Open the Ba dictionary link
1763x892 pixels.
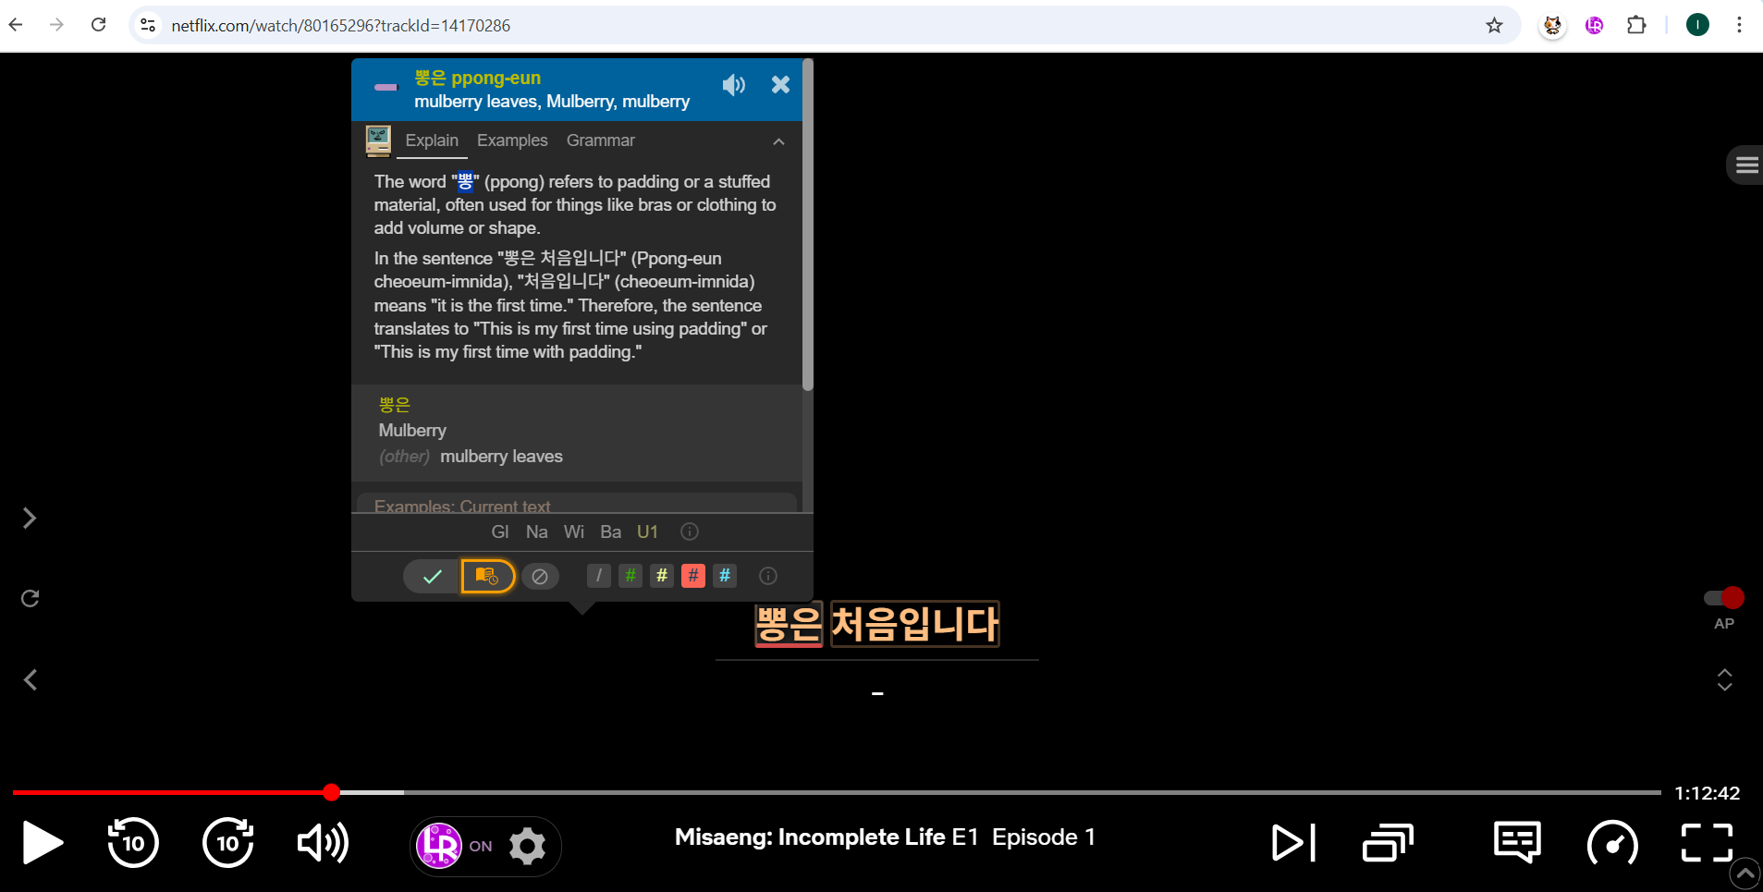pos(610,532)
